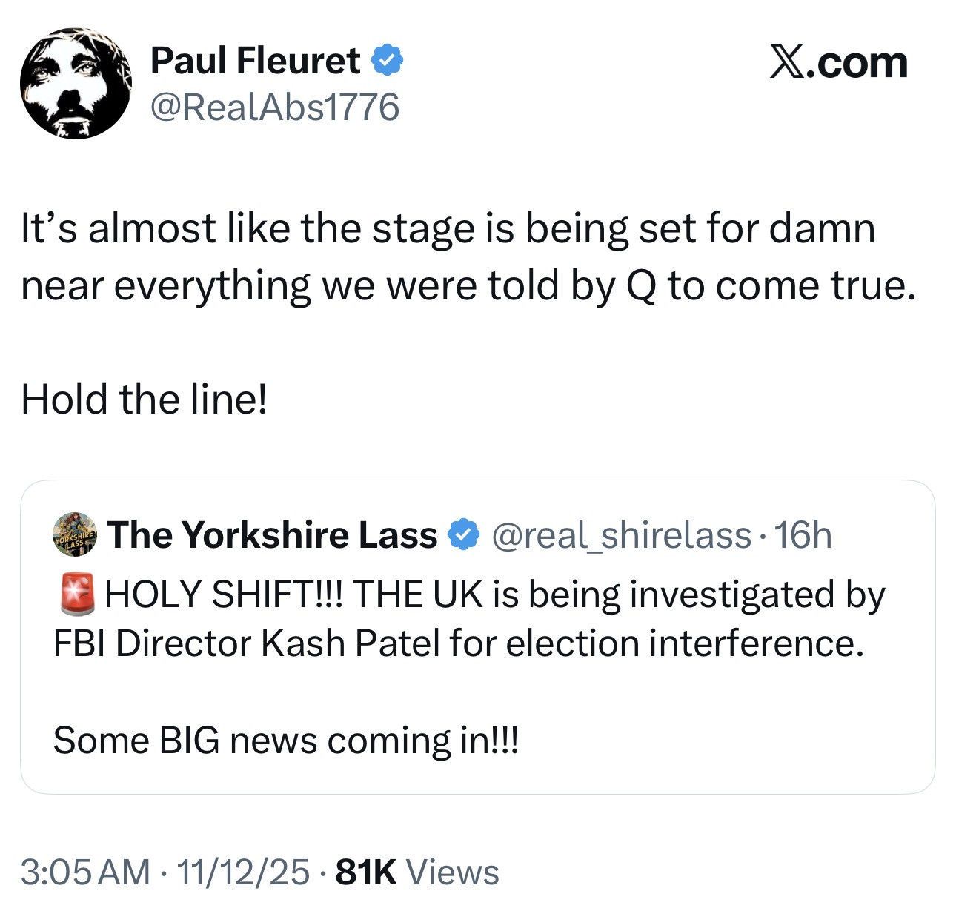Open the Paul Fleuret display name
956x914 pixels.
[255, 60]
